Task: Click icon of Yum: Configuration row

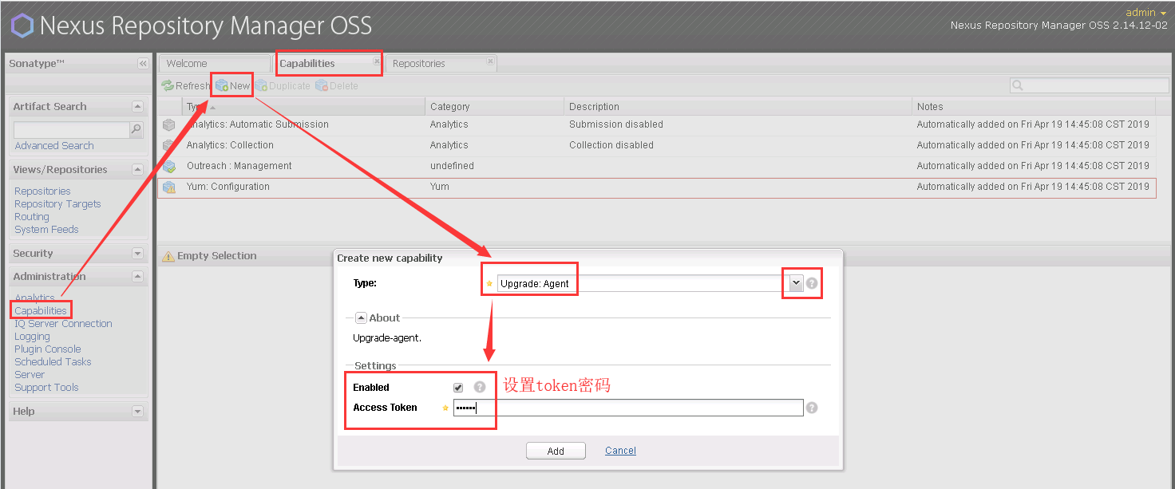Action: tap(168, 187)
